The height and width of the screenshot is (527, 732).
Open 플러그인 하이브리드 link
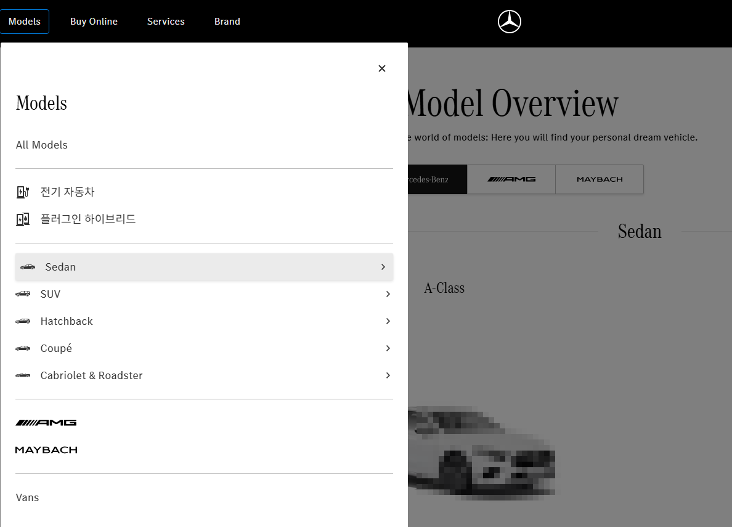coord(87,219)
